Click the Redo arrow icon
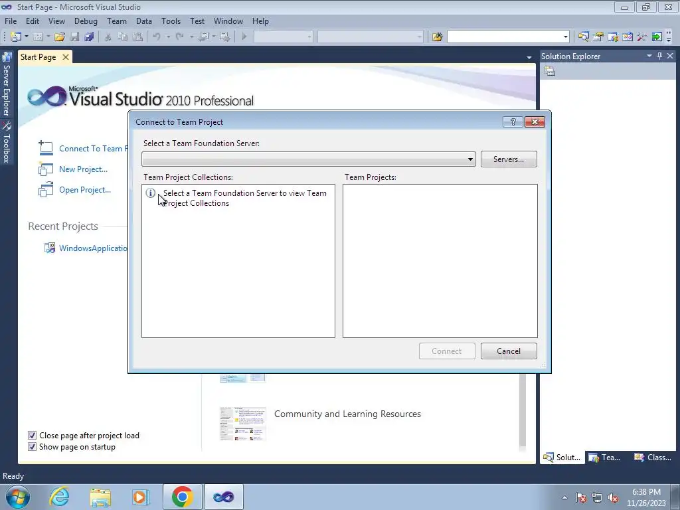 point(179,37)
